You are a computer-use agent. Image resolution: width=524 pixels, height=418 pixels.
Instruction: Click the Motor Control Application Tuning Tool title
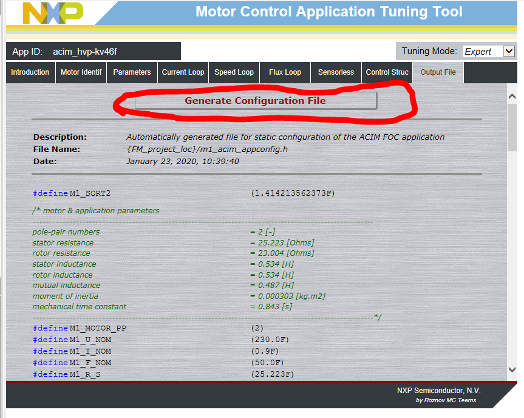click(x=329, y=12)
